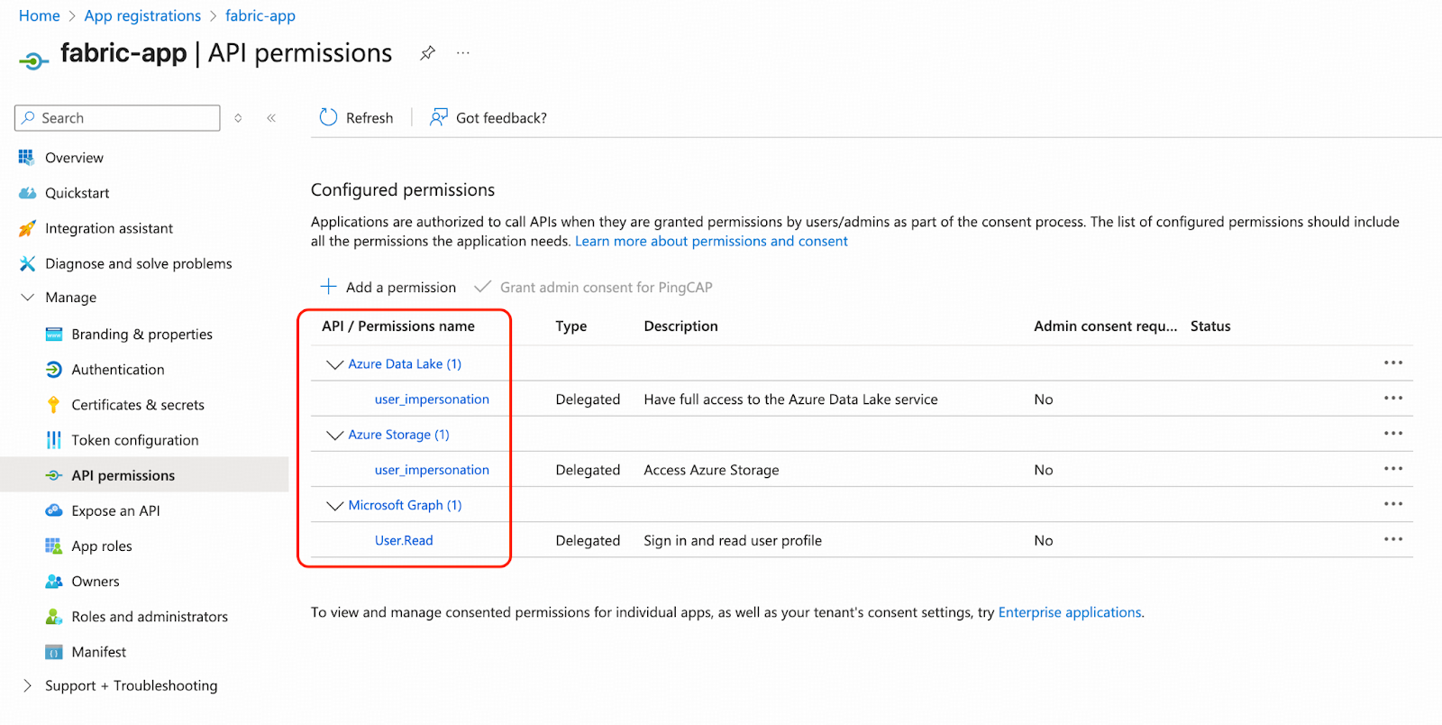Click the Token configuration icon

[x=53, y=440]
